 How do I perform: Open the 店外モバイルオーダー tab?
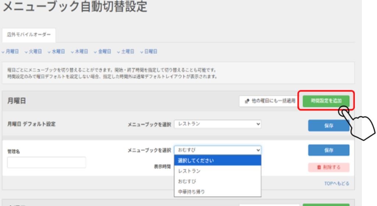point(29,35)
